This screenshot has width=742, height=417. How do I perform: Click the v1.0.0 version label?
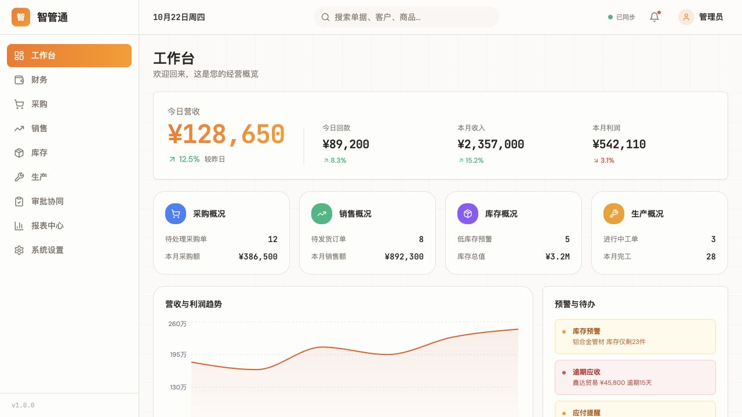(23, 405)
